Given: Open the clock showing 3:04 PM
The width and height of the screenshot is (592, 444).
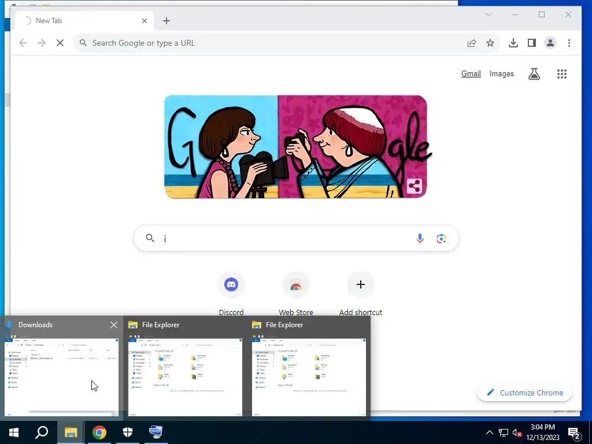Looking at the screenshot, I should (542, 432).
